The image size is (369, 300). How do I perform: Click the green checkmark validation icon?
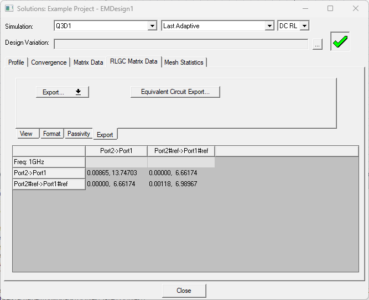pos(341,42)
